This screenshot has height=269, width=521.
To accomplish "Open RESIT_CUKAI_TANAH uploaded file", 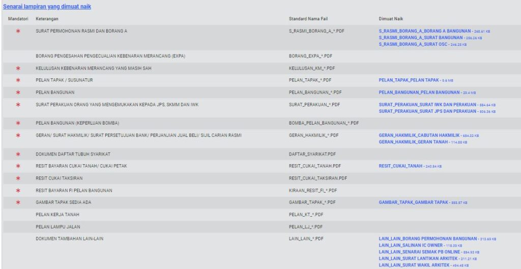I will pos(401,166).
